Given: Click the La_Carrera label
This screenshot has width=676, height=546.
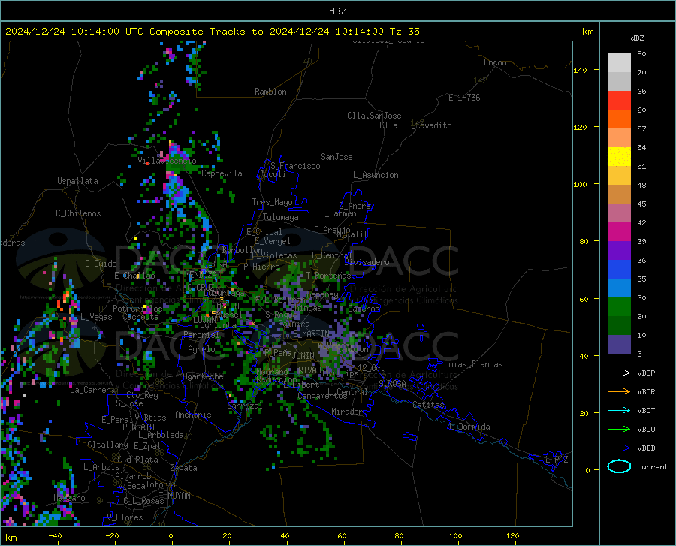Looking at the screenshot, I should (92, 390).
